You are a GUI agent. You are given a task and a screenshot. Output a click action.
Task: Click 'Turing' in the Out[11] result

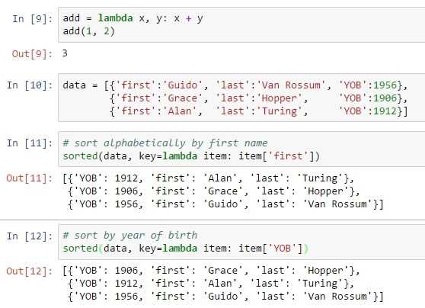[x=320, y=178]
